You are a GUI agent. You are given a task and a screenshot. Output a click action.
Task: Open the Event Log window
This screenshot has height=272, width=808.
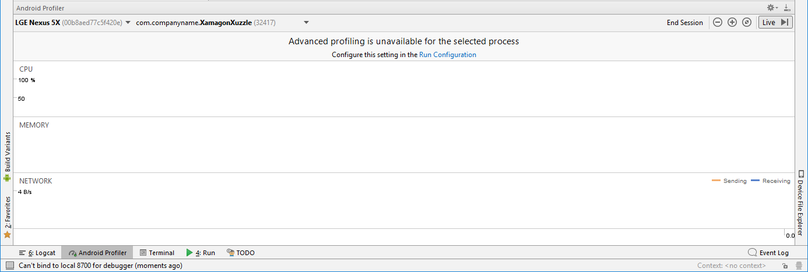coord(768,253)
